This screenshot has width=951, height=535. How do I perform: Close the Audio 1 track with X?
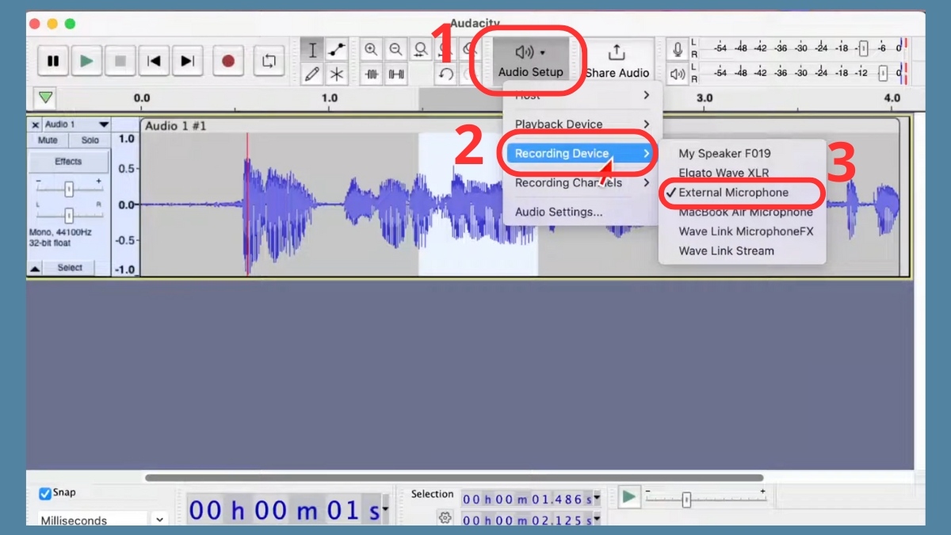pyautogui.click(x=35, y=125)
